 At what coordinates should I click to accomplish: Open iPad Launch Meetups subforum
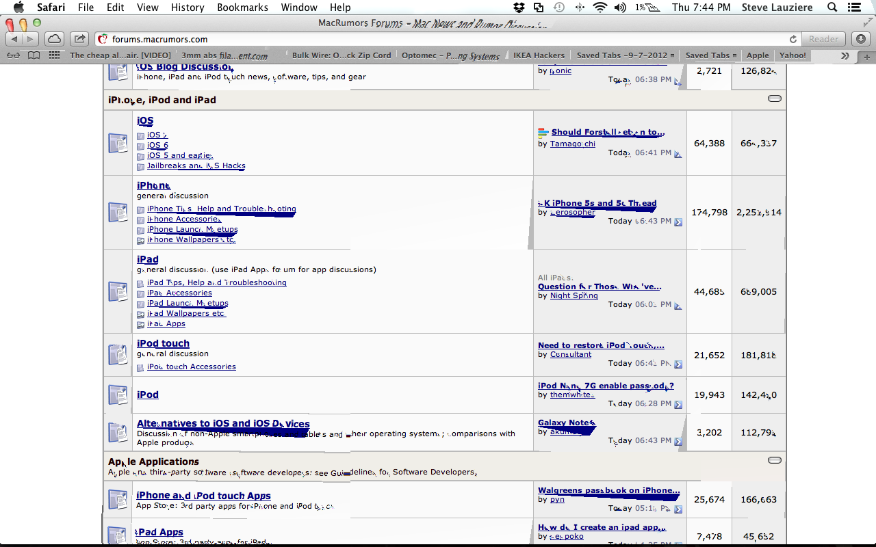[x=188, y=303]
